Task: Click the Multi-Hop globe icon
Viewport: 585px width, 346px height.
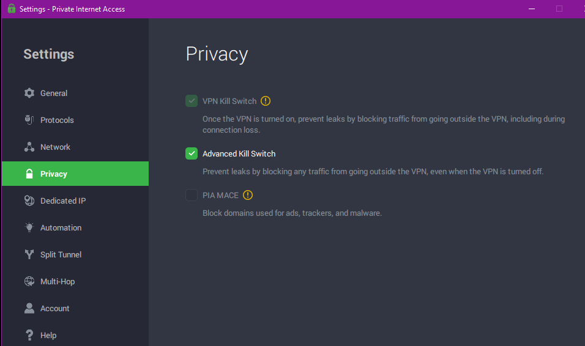Action: click(29, 281)
